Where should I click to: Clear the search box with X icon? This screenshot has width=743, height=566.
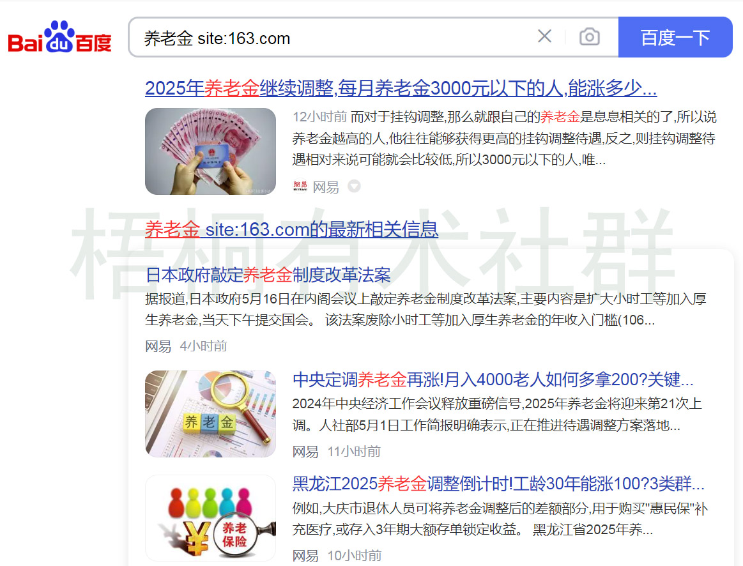(544, 36)
